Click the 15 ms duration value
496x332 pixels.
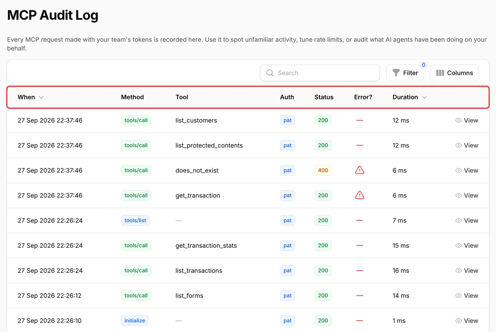click(x=401, y=245)
